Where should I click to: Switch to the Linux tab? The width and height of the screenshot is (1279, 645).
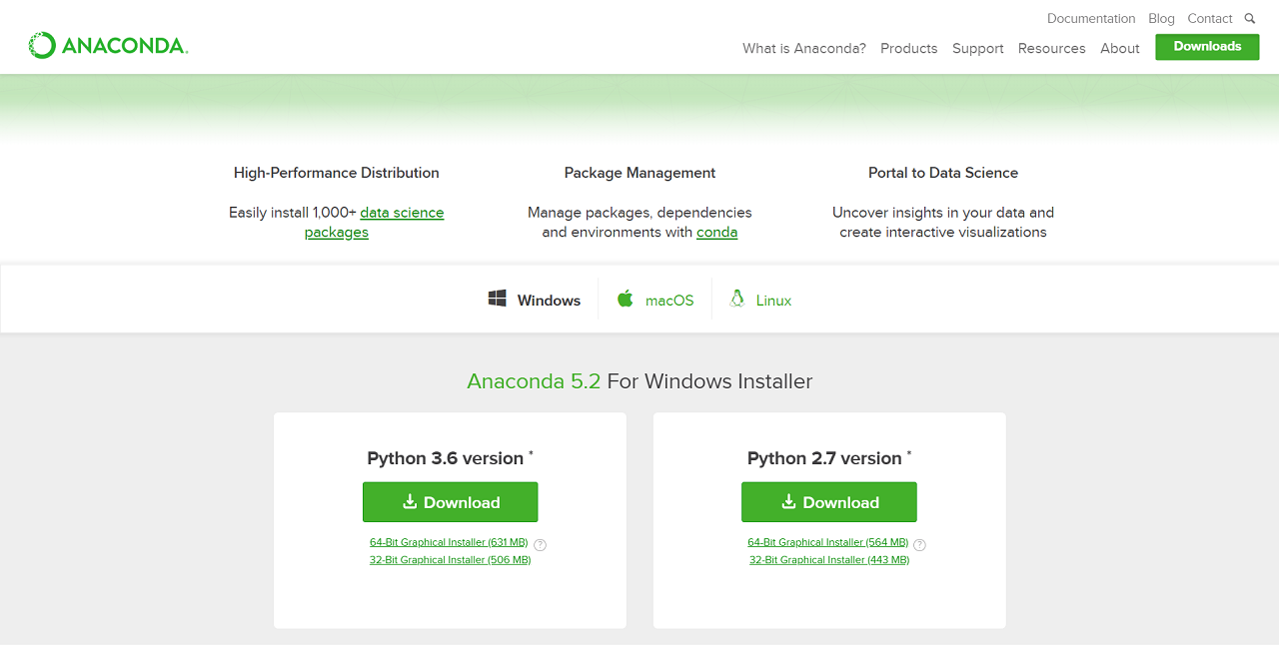[x=761, y=300]
